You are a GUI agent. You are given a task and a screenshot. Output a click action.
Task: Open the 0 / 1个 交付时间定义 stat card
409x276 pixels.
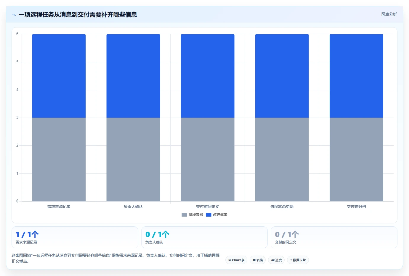tap(334, 237)
